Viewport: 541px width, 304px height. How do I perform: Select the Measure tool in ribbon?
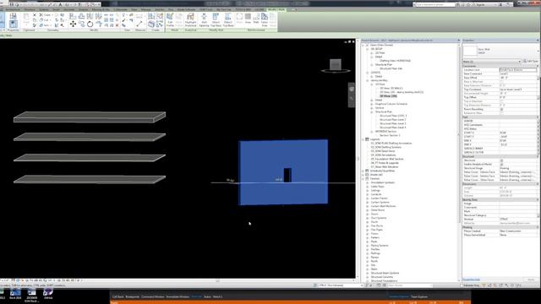(139, 24)
